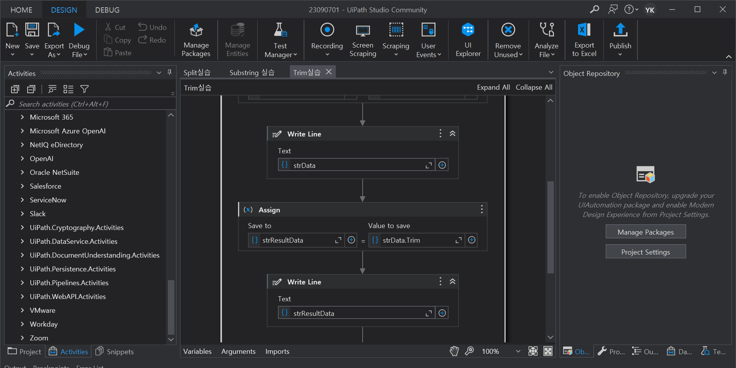The height and width of the screenshot is (368, 736).
Task: Expand UiPath.WebAPI.Activities node
Action: 22,296
